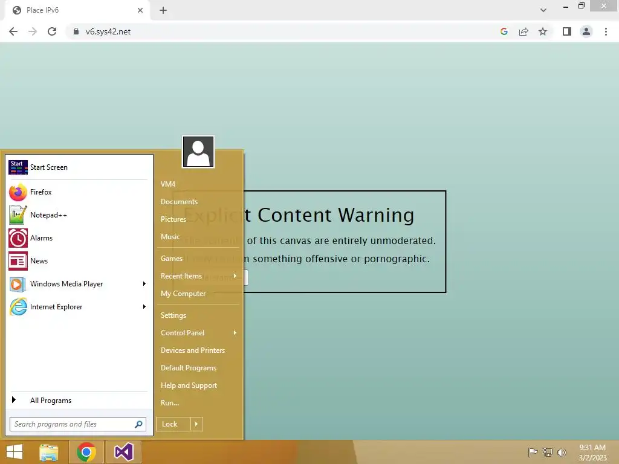The height and width of the screenshot is (464, 619).
Task: Click the Google icon in address bar
Action: click(504, 31)
